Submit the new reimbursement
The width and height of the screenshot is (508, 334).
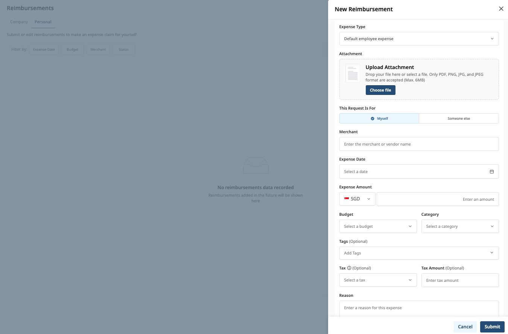point(492,326)
